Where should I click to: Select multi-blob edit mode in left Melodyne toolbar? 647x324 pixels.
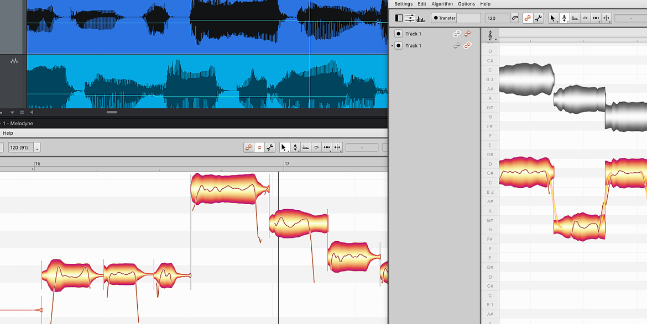coord(249,147)
